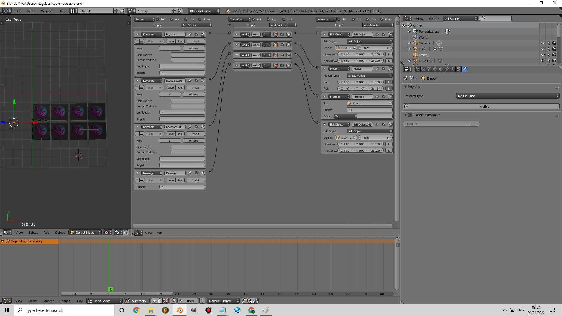Open the File menu
Viewport: 562px width, 316px height.
pyautogui.click(x=18, y=11)
